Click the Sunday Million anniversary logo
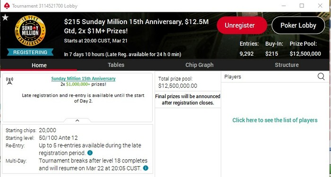Viewport: 331px width, 177px height. pyautogui.click(x=30, y=31)
